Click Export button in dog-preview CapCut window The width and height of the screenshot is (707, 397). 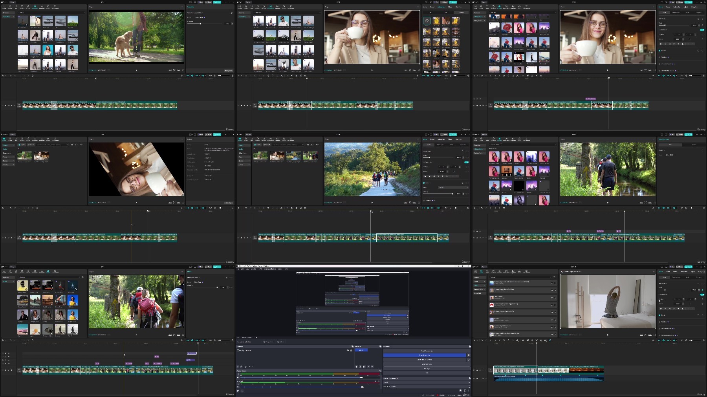click(x=217, y=2)
